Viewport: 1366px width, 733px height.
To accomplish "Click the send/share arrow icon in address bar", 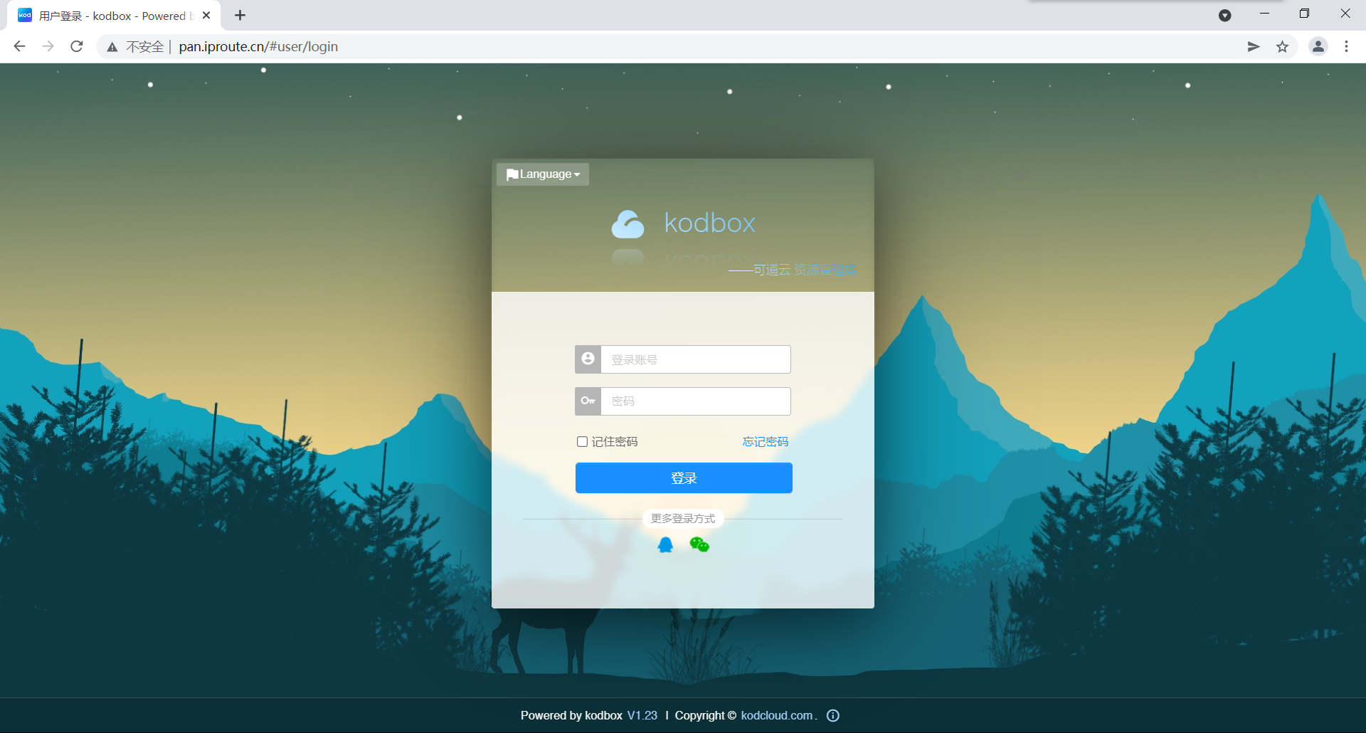I will point(1254,47).
